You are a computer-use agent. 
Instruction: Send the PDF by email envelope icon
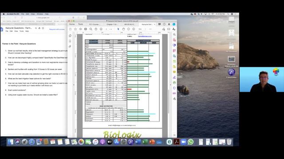pos(169,29)
